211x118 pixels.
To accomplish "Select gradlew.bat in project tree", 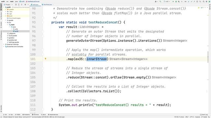I will (x=12, y=40).
